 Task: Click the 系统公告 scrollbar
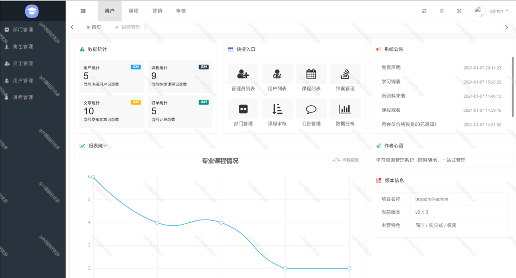512,87
